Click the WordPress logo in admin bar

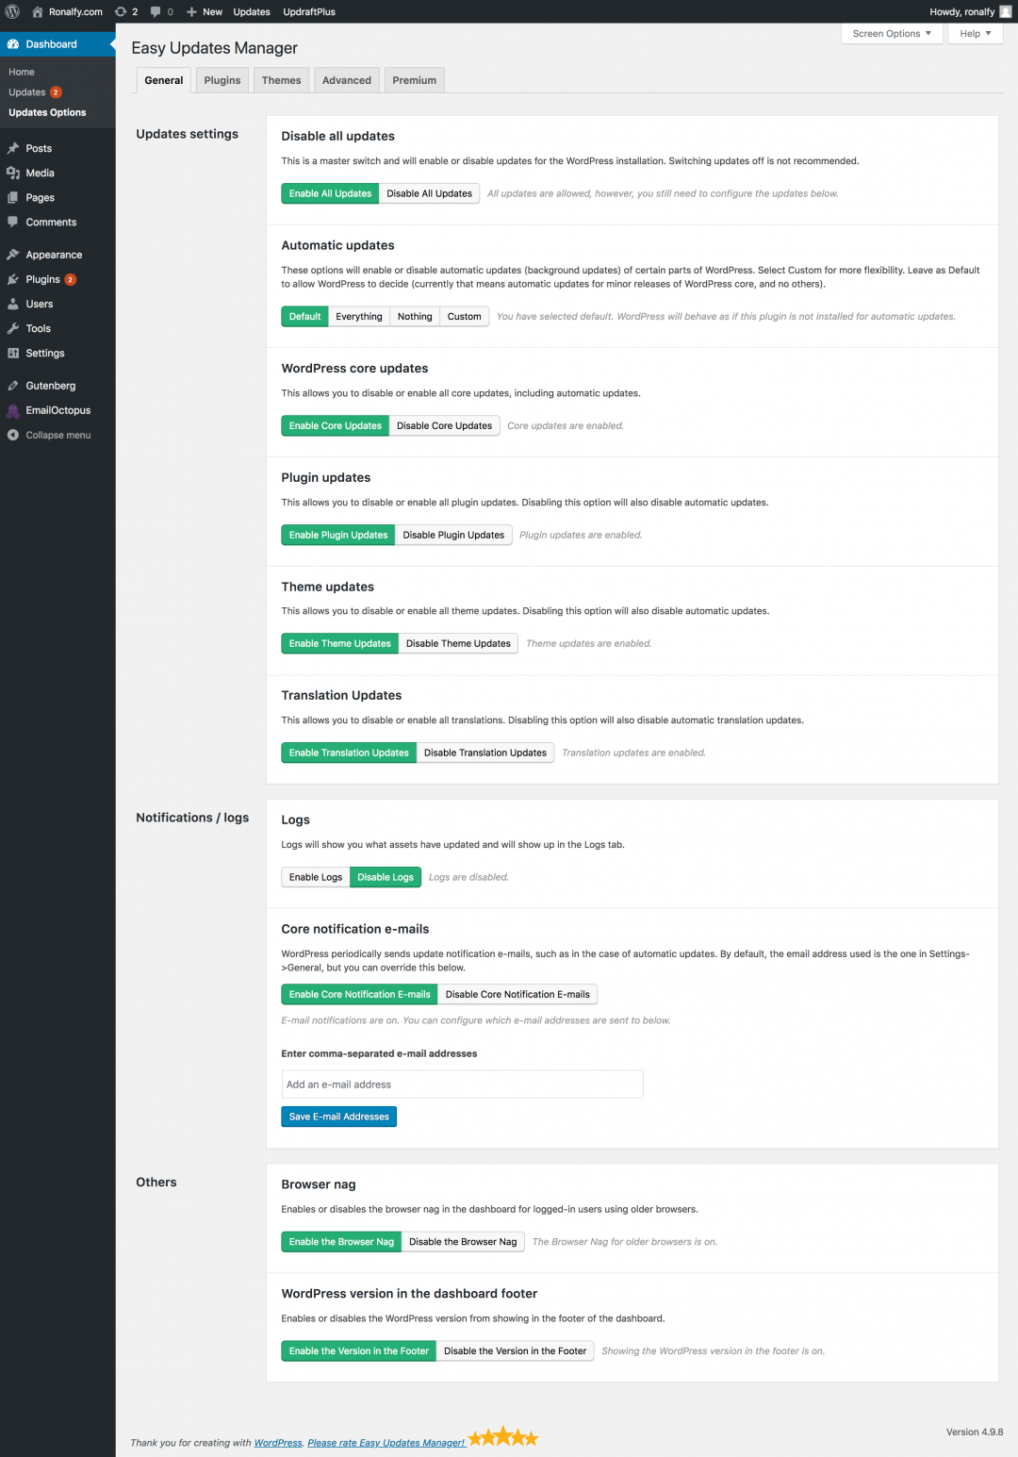click(10, 11)
